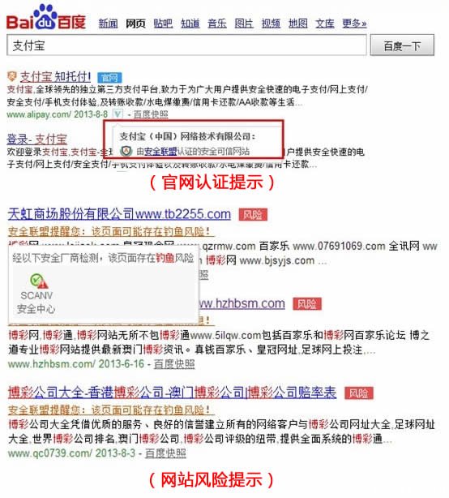Switch to the 贴吧 tab

pyautogui.click(x=163, y=24)
